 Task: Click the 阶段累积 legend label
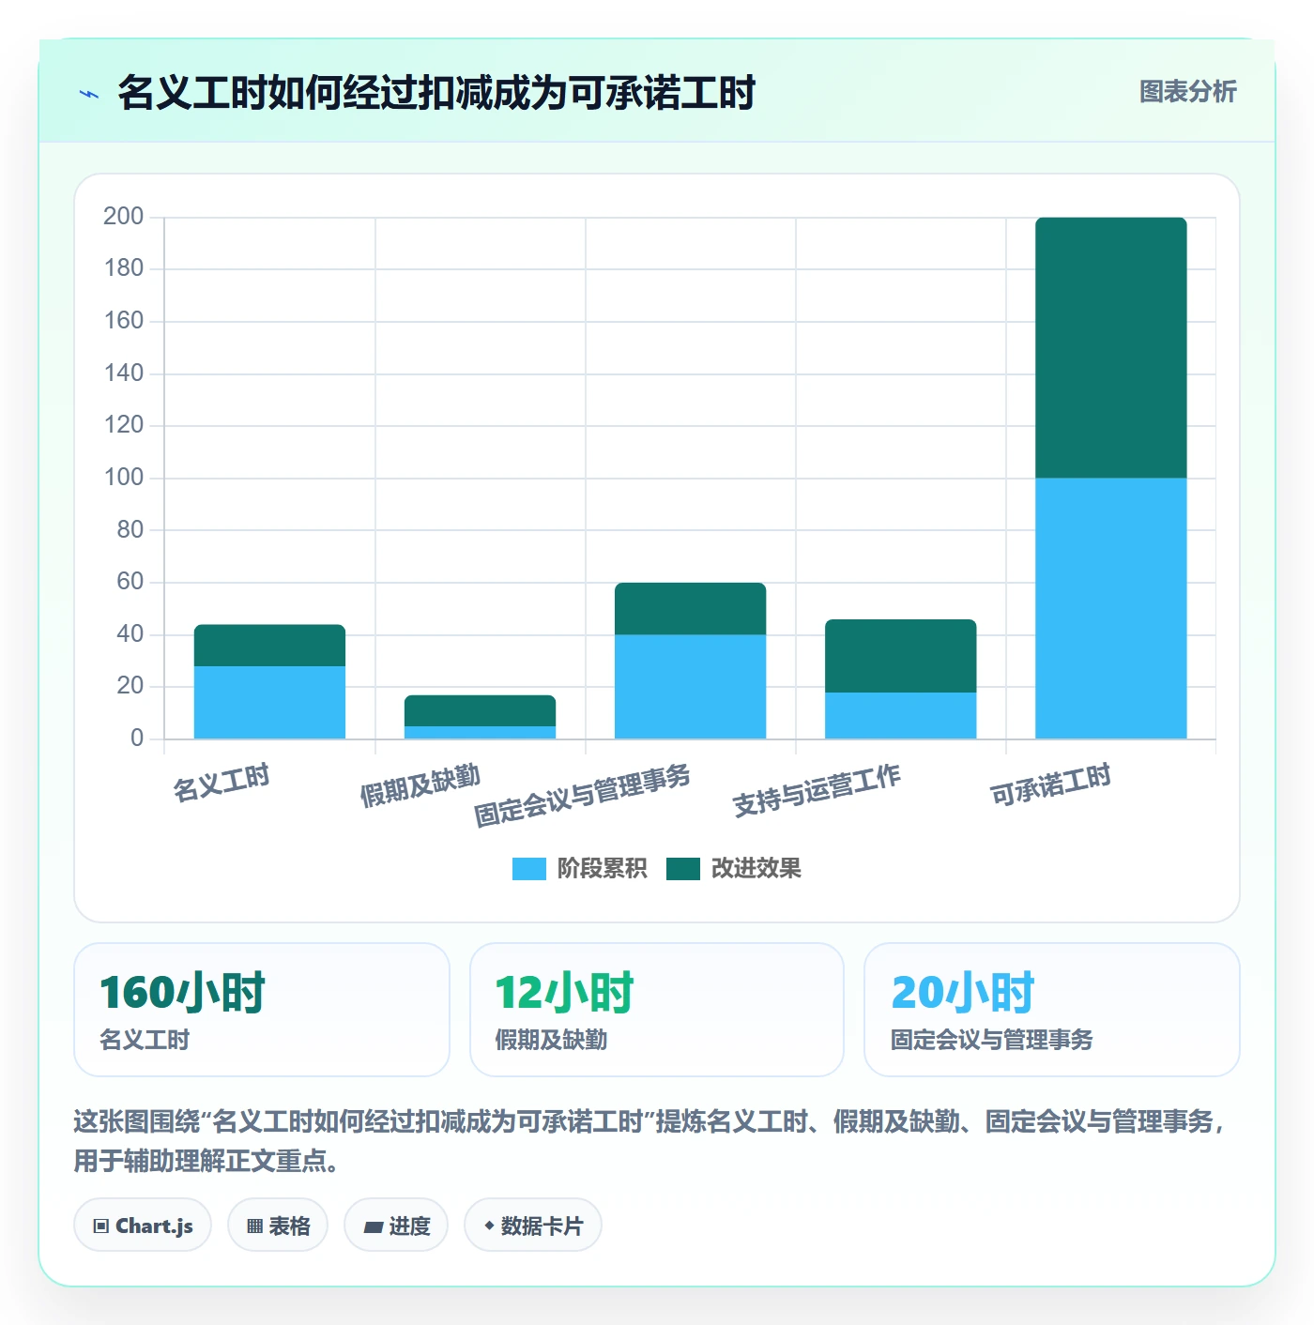(x=602, y=869)
